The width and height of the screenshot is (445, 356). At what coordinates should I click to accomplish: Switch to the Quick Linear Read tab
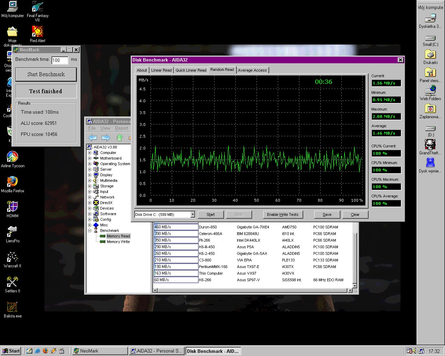(x=191, y=70)
